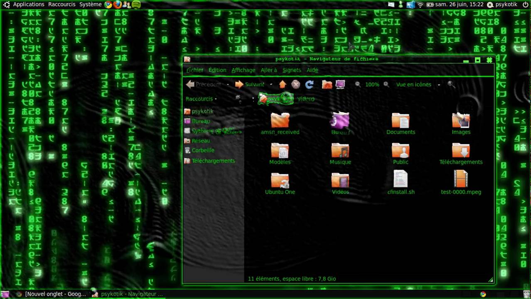Open the mail indicator envelope icon
Screen dimensions: 531x299
point(391,5)
